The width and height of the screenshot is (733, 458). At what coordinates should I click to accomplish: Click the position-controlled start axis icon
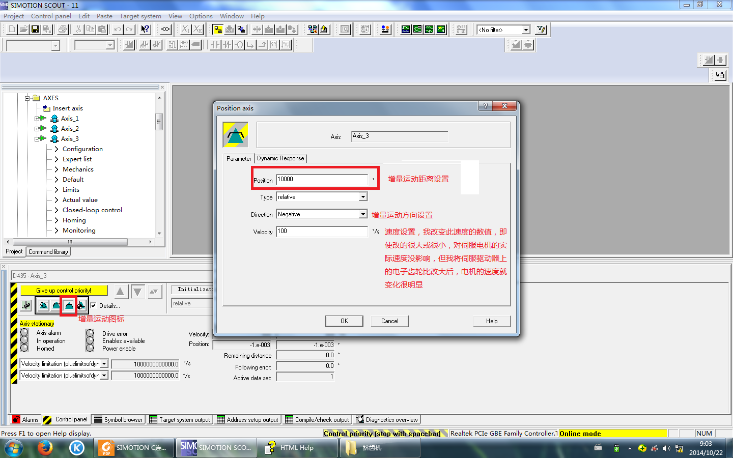click(56, 305)
